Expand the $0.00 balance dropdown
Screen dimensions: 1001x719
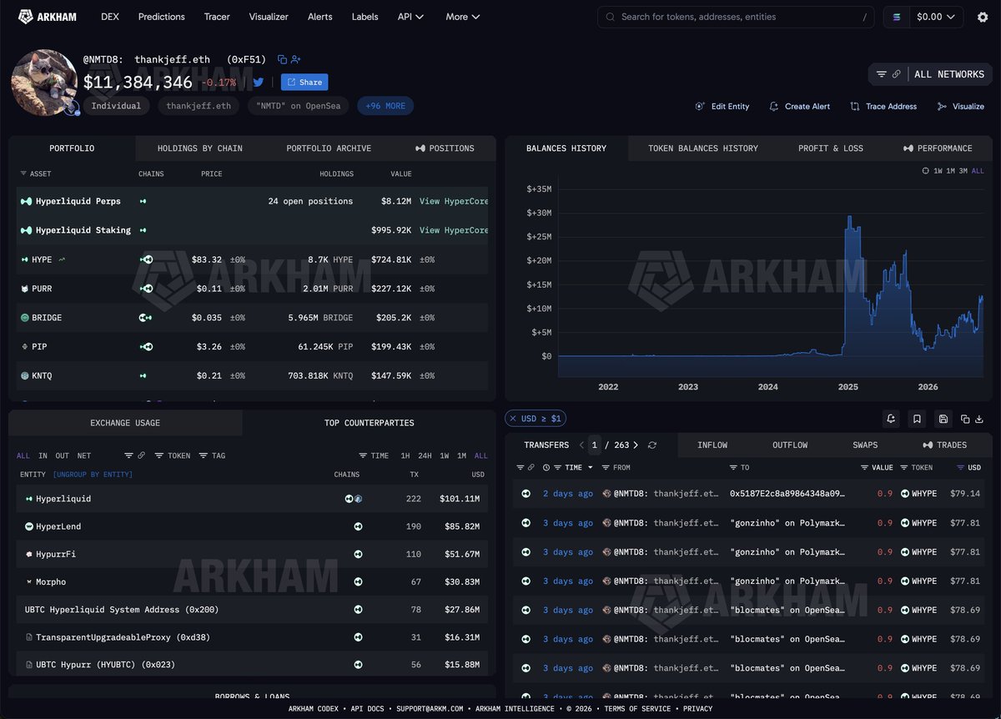click(935, 17)
